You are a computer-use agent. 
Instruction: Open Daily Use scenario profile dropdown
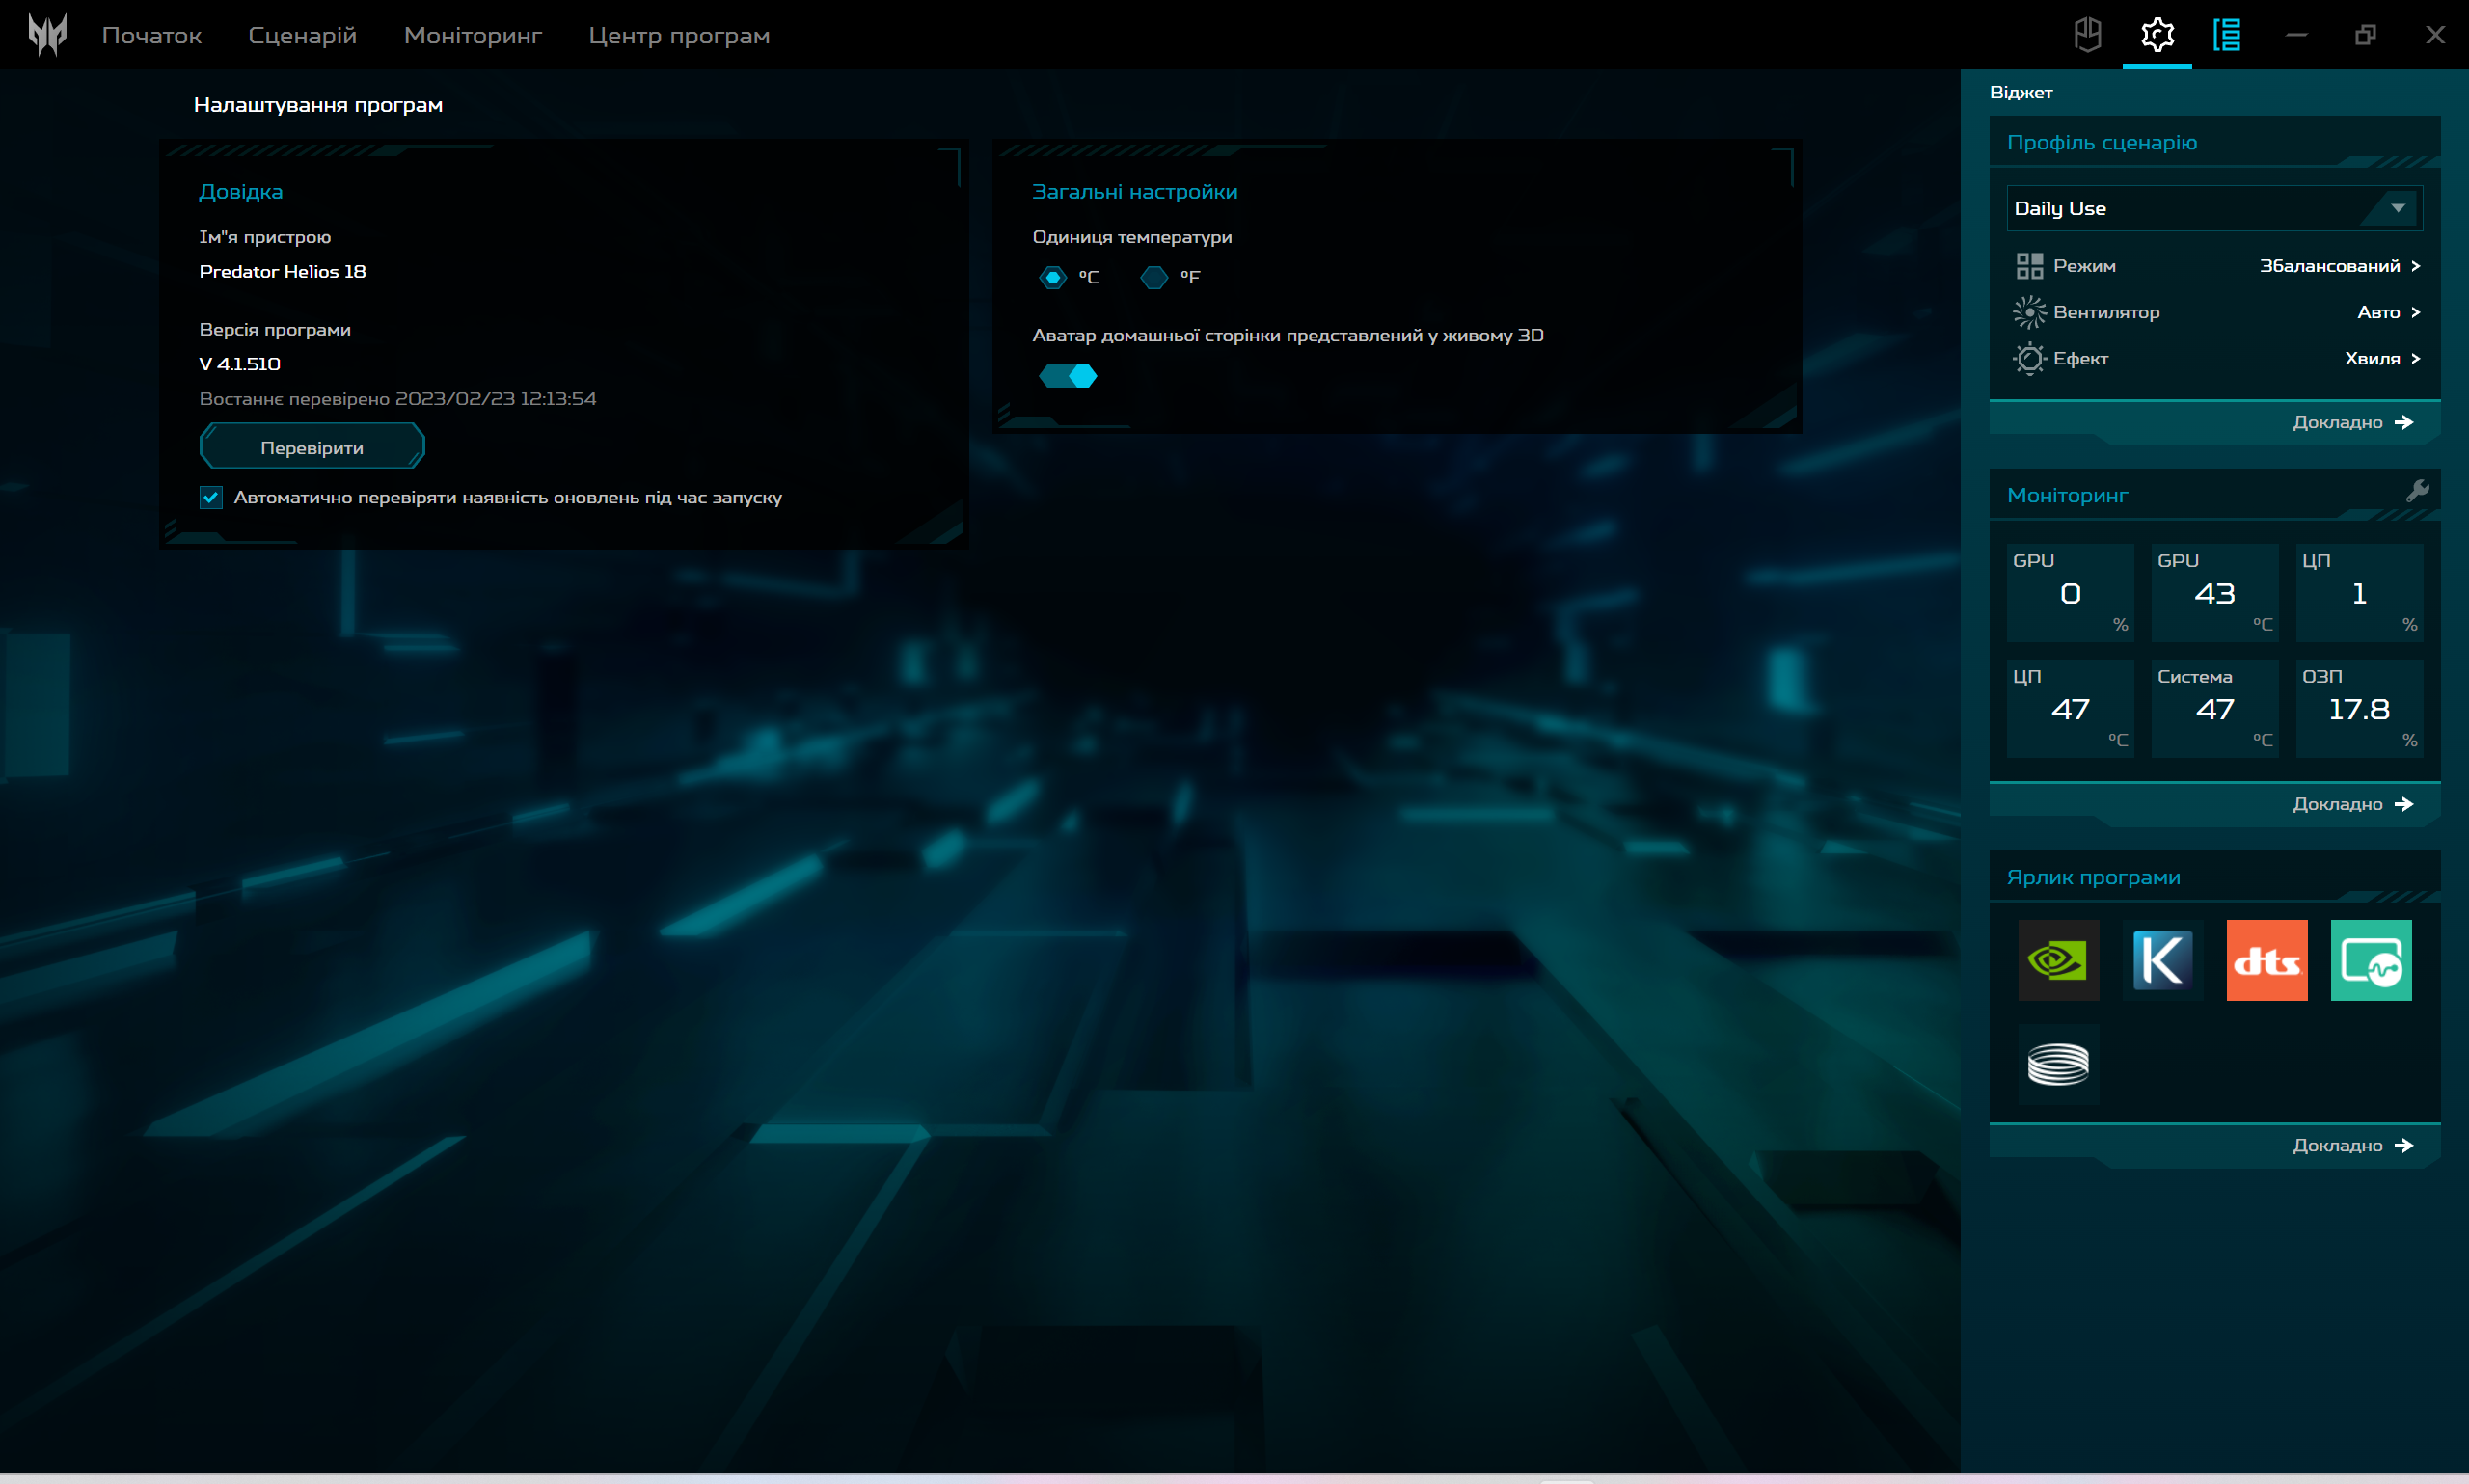tap(2213, 208)
